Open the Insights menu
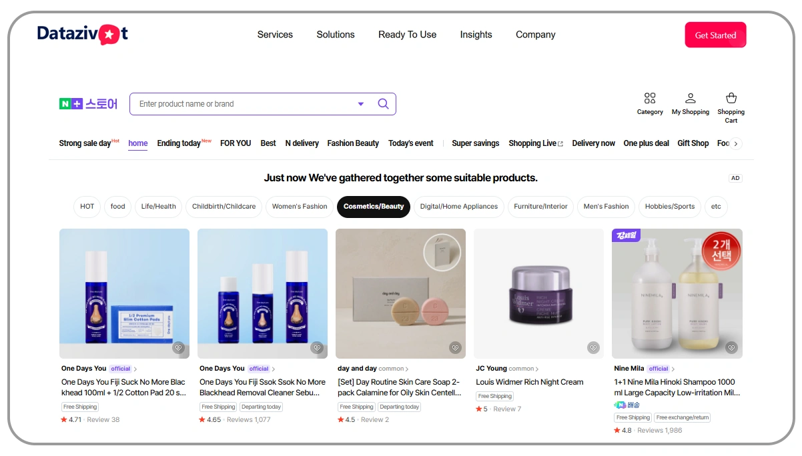This screenshot has height=456, width=802. [476, 35]
